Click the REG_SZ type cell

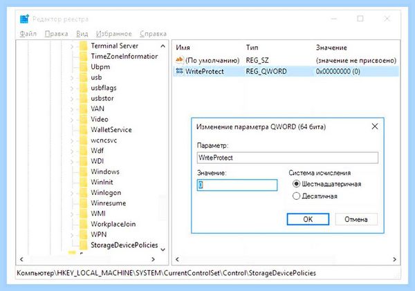tap(257, 61)
